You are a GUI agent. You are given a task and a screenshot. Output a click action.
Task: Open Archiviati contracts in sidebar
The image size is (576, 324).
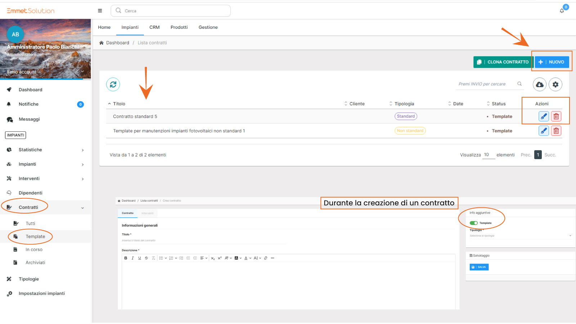tap(35, 263)
